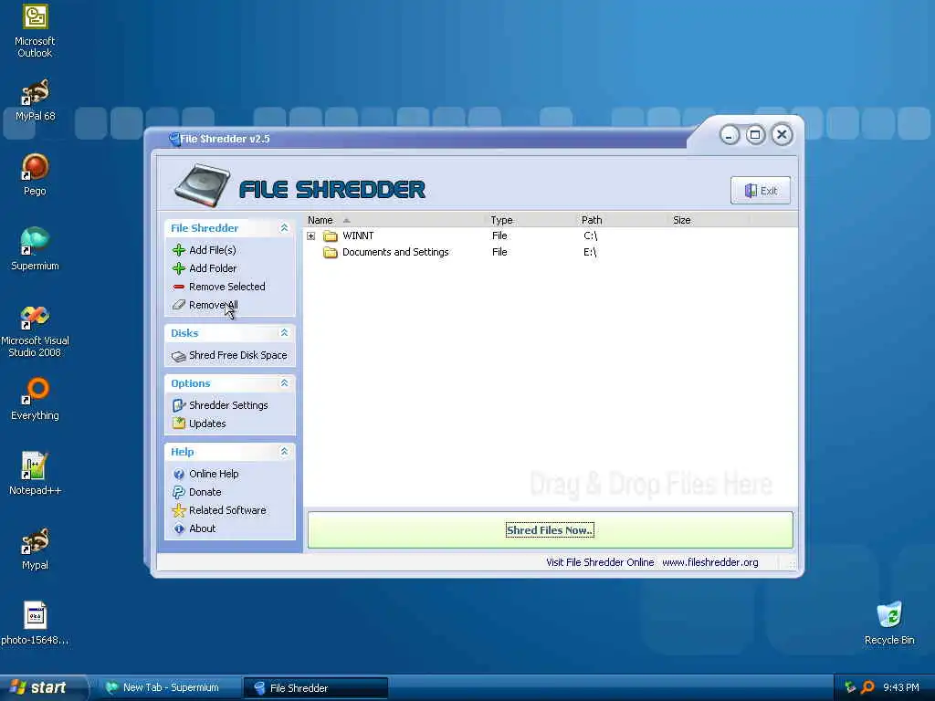Select the MyPal 68 desktop icon

[35, 100]
